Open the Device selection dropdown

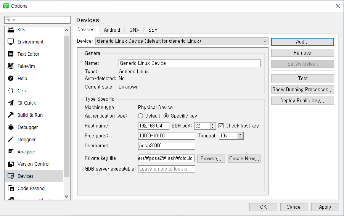click(x=182, y=41)
